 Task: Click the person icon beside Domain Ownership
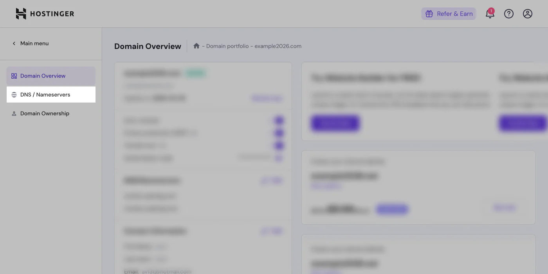coord(14,113)
